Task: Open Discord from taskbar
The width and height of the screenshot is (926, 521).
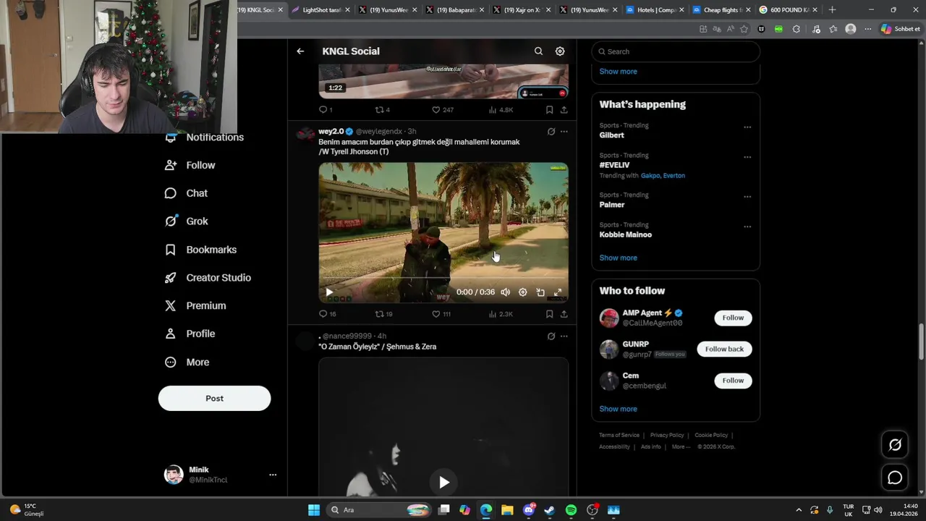Action: [x=529, y=510]
